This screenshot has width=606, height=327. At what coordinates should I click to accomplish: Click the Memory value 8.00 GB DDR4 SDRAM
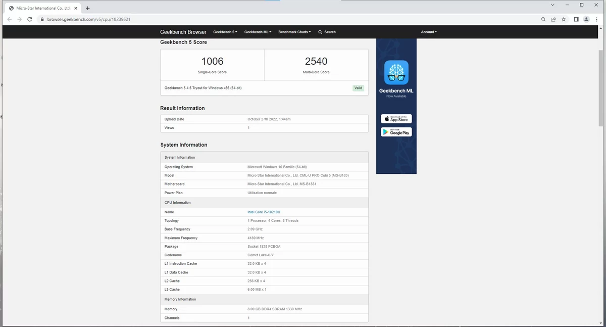tap(275, 309)
